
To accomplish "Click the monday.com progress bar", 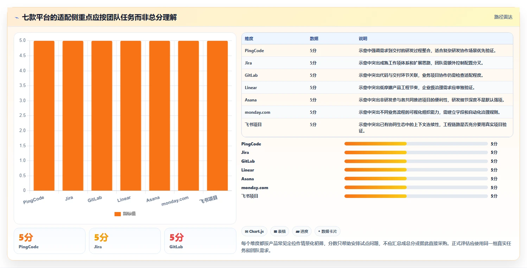I will click(x=416, y=187).
